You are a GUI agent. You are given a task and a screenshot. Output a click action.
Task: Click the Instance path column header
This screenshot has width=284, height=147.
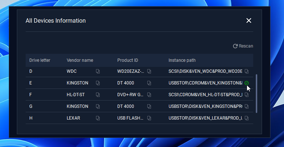(182, 60)
